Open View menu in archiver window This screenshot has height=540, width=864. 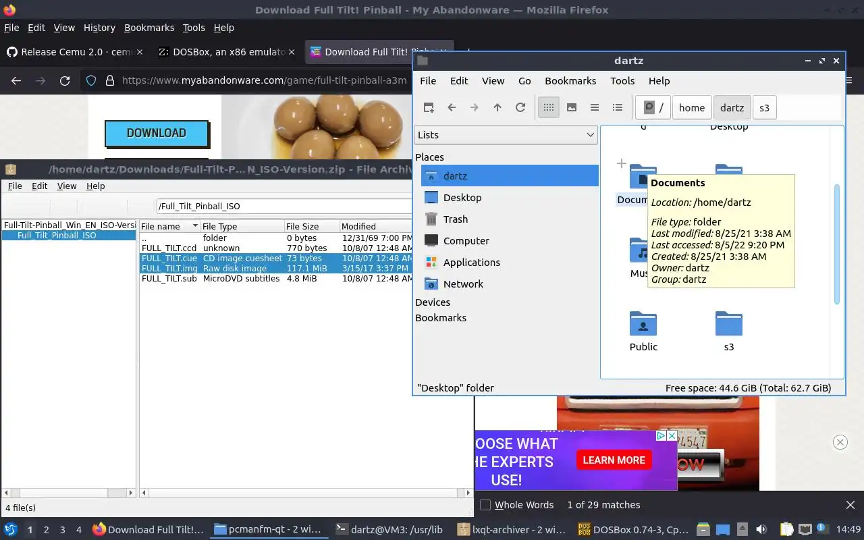click(67, 186)
